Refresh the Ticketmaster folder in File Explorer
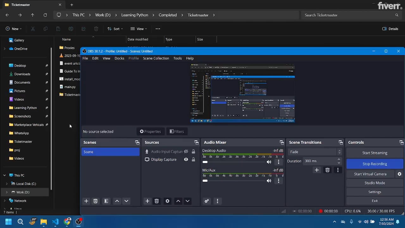Image resolution: width=405 pixels, height=228 pixels. 45,15
